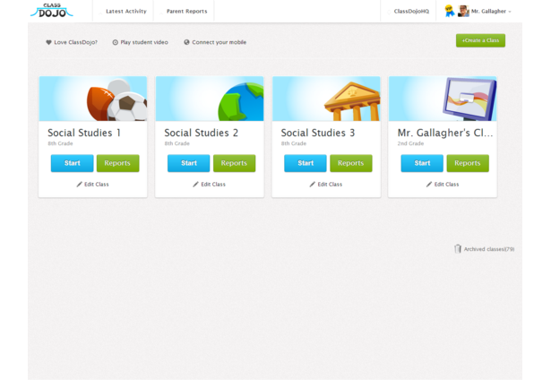Select the Social Studies 2 globe thumbnail
Screen dimensions: 551x380
pos(210,99)
